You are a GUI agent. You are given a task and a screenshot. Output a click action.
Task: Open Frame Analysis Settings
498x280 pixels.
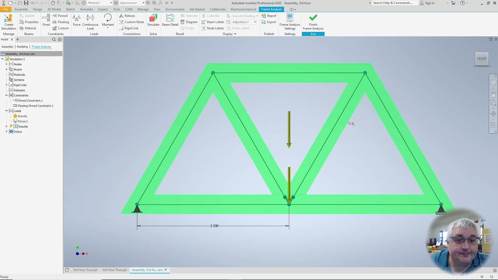pos(290,22)
